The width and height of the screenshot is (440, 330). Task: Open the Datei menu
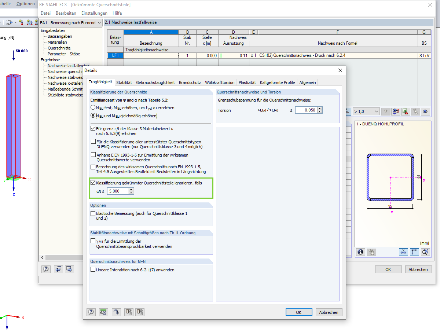point(46,13)
